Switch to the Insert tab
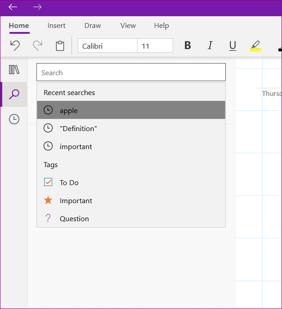 tap(56, 26)
